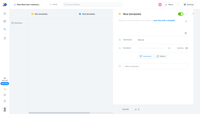The width and height of the screenshot is (200, 114).
Task: Switch to the History tab
Action: (x=161, y=56)
